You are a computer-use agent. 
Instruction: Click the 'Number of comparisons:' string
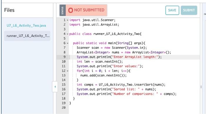[135, 94]
